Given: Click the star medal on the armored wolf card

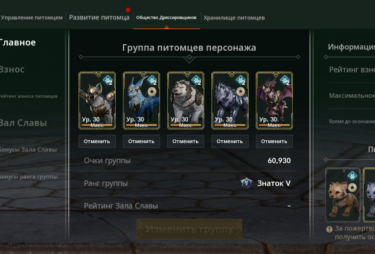Looking at the screenshot, I should pos(240,91).
